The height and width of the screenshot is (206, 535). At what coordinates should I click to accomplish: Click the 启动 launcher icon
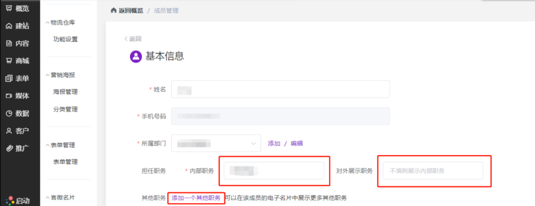(x=10, y=200)
